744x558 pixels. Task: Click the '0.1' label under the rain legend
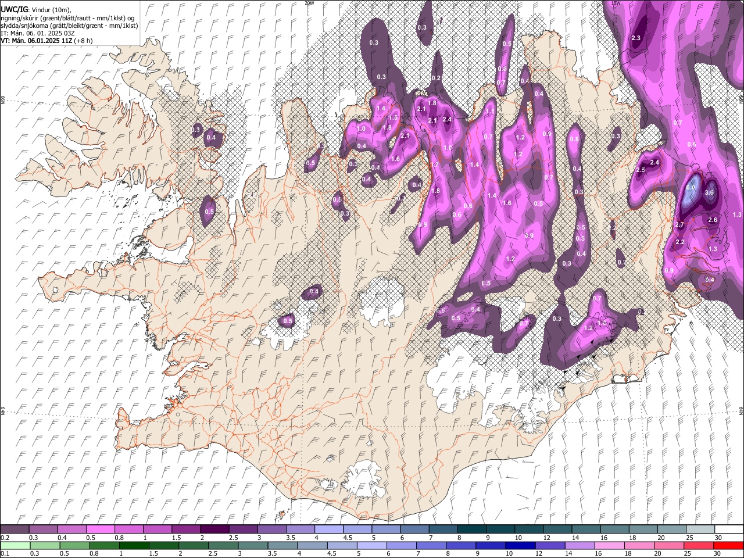5,554
